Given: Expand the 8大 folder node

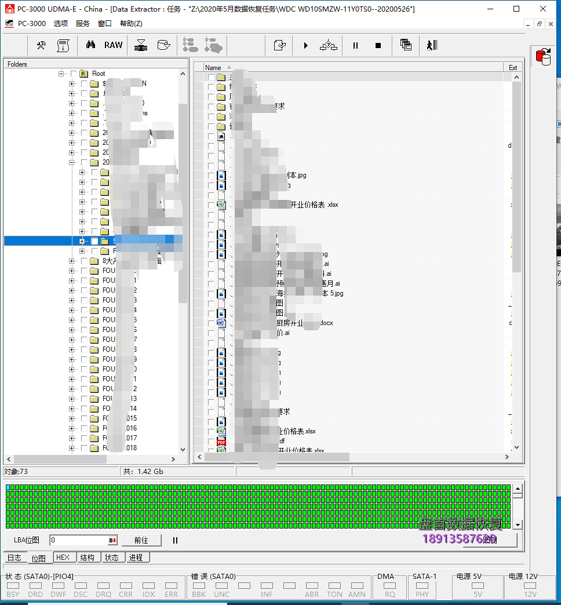Looking at the screenshot, I should (x=71, y=261).
